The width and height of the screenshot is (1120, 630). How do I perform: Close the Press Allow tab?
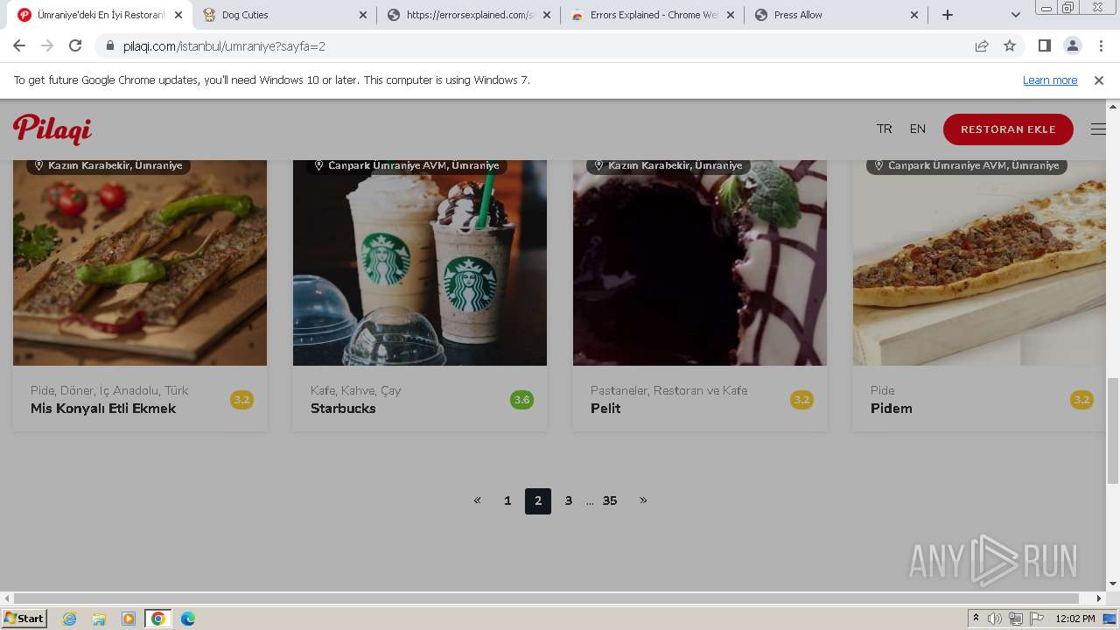(914, 15)
